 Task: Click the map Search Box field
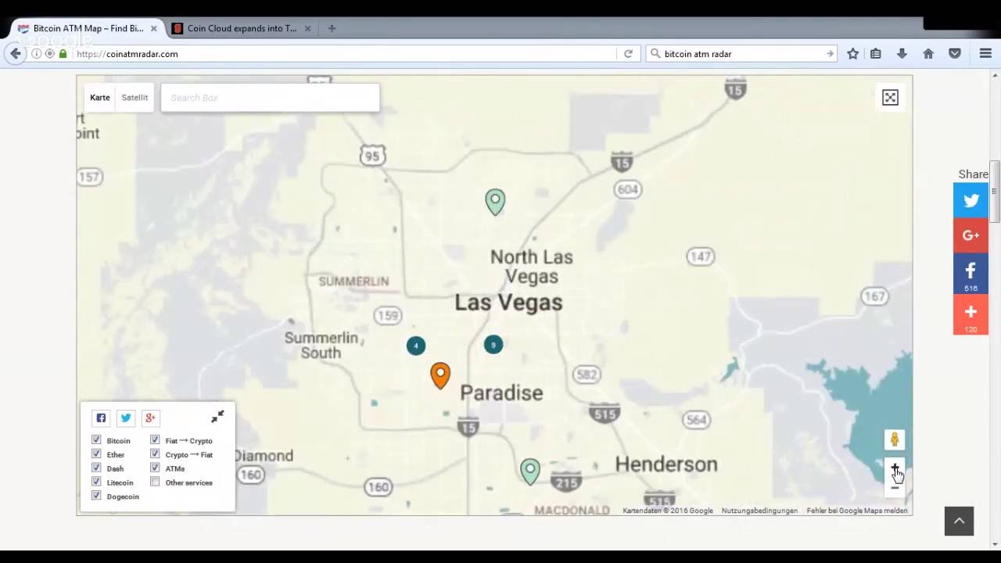point(271,98)
